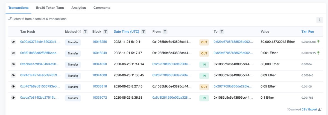The height and width of the screenshot is (115, 328).
Task: Open To address in 0.001 Ether row
Action: (x=233, y=53)
